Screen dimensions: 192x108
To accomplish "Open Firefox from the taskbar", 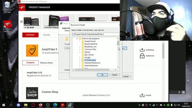I will 40,105.
